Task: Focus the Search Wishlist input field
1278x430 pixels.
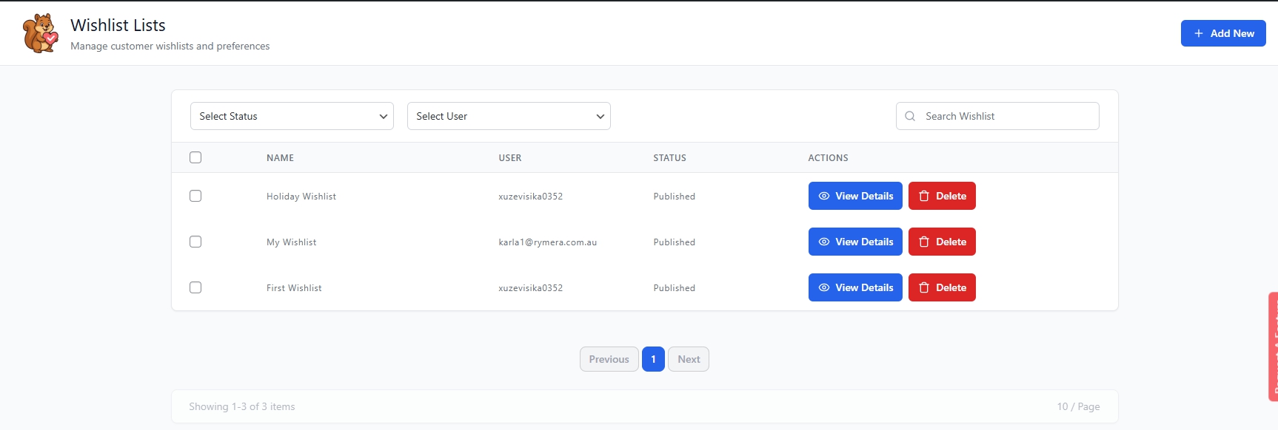Action: click(1007, 116)
